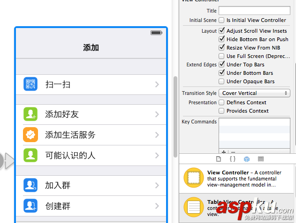Select the 创建群 cell label
This screenshot has width=296, height=223.
[58, 206]
